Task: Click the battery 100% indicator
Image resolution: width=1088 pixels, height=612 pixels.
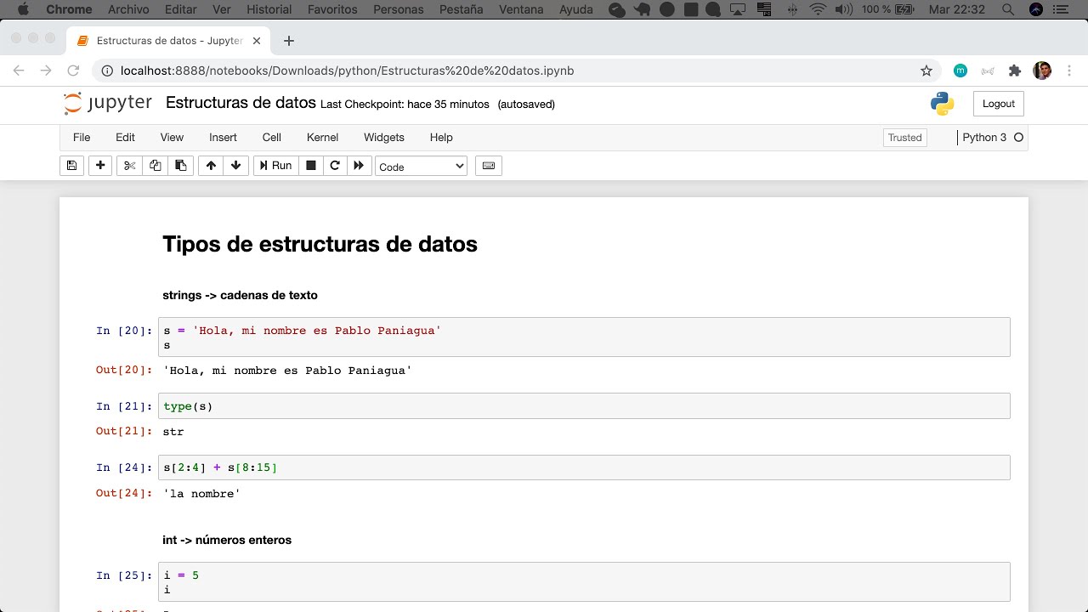Action: point(890,9)
